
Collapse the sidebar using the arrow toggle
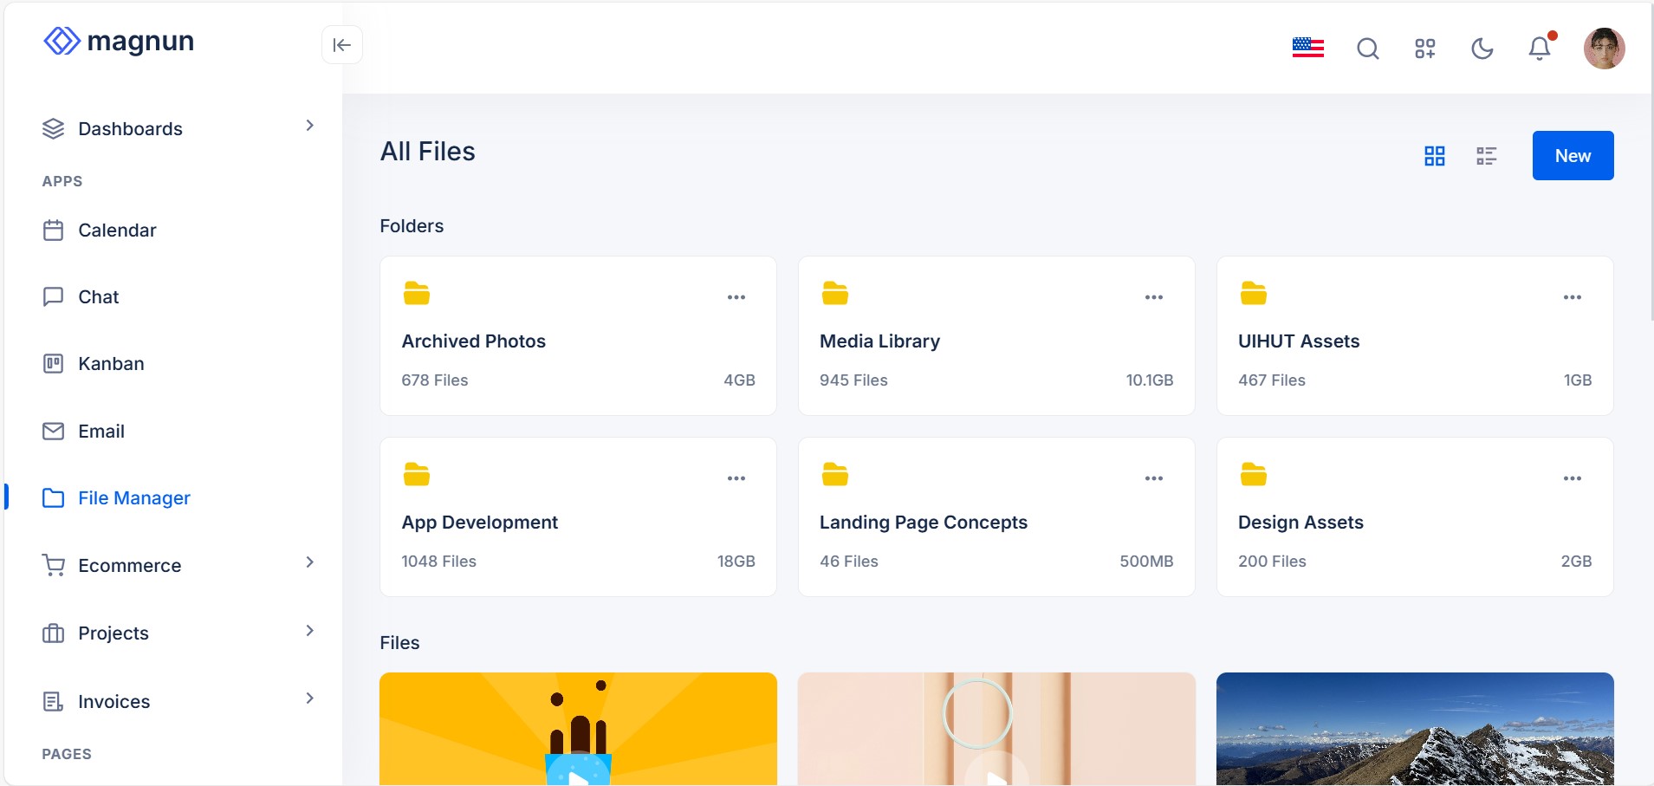tap(341, 44)
